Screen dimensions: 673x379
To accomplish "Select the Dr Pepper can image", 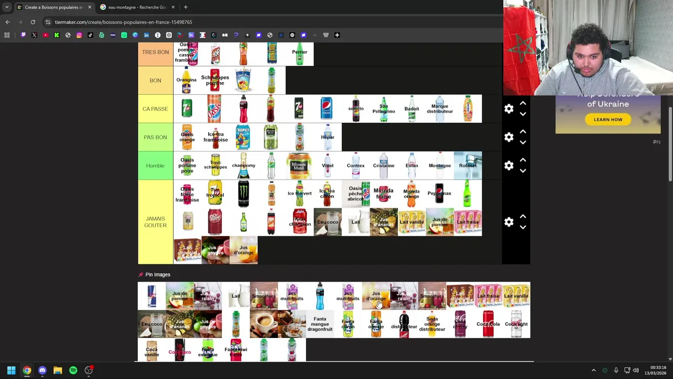I will tap(215, 222).
